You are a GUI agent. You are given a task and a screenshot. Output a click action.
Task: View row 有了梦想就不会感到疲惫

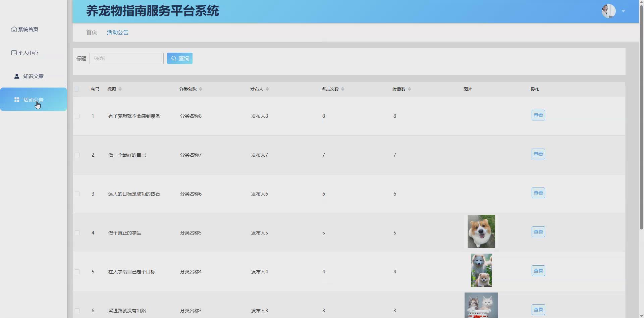(x=538, y=115)
